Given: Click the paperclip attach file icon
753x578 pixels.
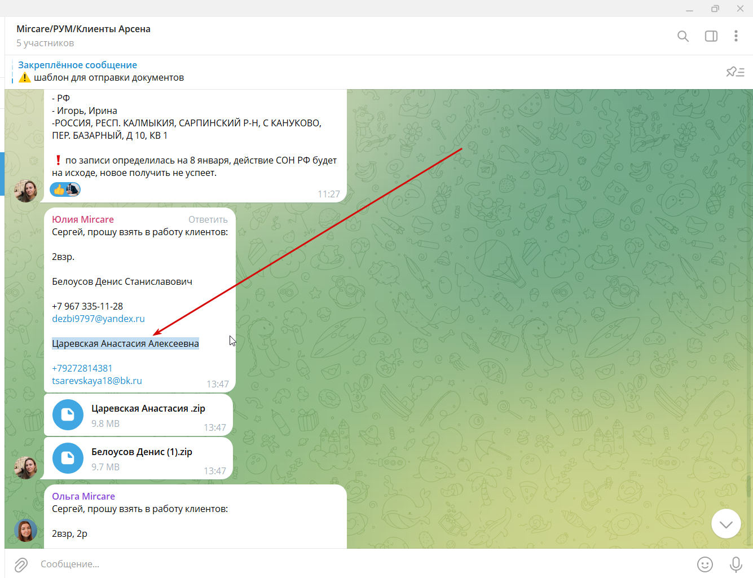Looking at the screenshot, I should coord(21,564).
